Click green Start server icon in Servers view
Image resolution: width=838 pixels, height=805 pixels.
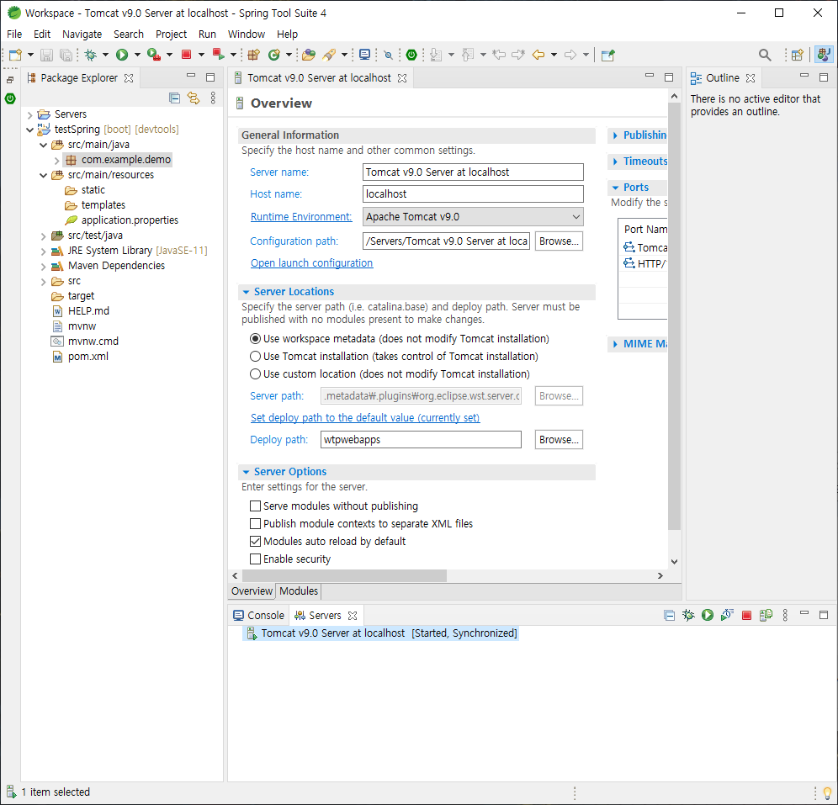pyautogui.click(x=708, y=616)
